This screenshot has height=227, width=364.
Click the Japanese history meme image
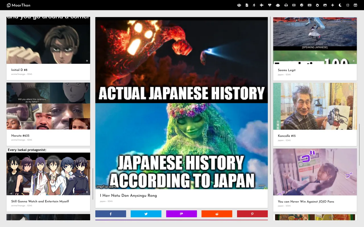point(181,103)
